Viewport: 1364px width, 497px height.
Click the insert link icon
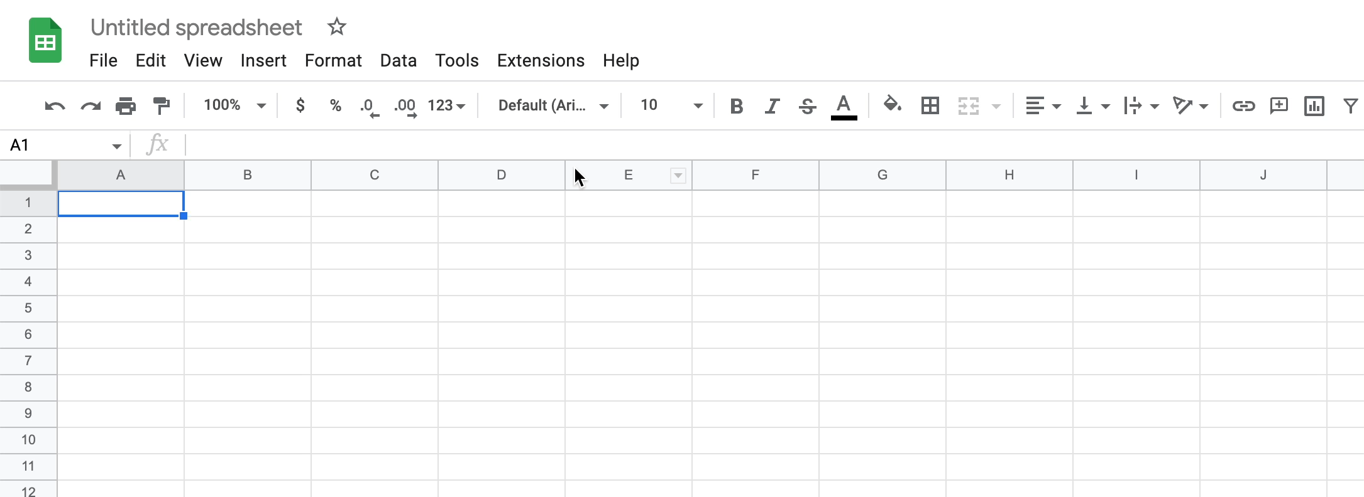pos(1243,105)
